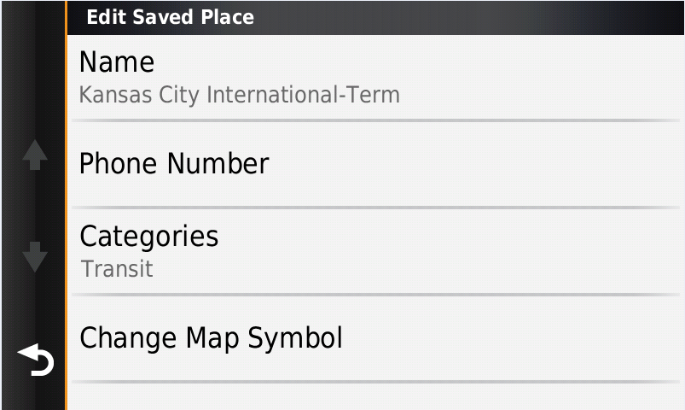Click the Kansas City International-Term name value
The image size is (685, 410).
(x=240, y=95)
